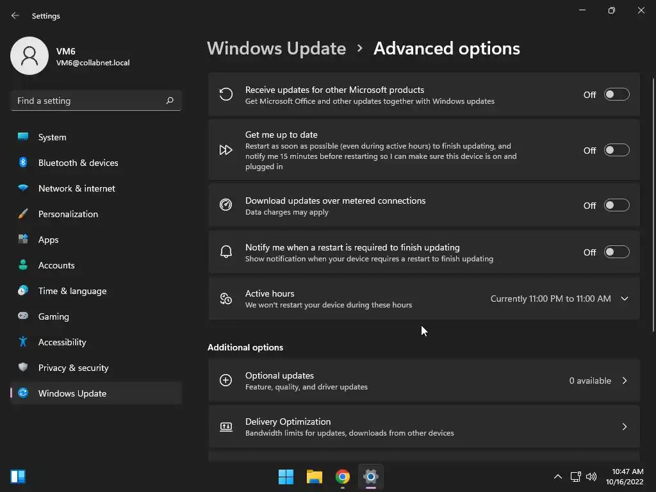Click the Gaming controller icon in sidebar
Screen dimensions: 656x492
pyautogui.click(x=23, y=316)
